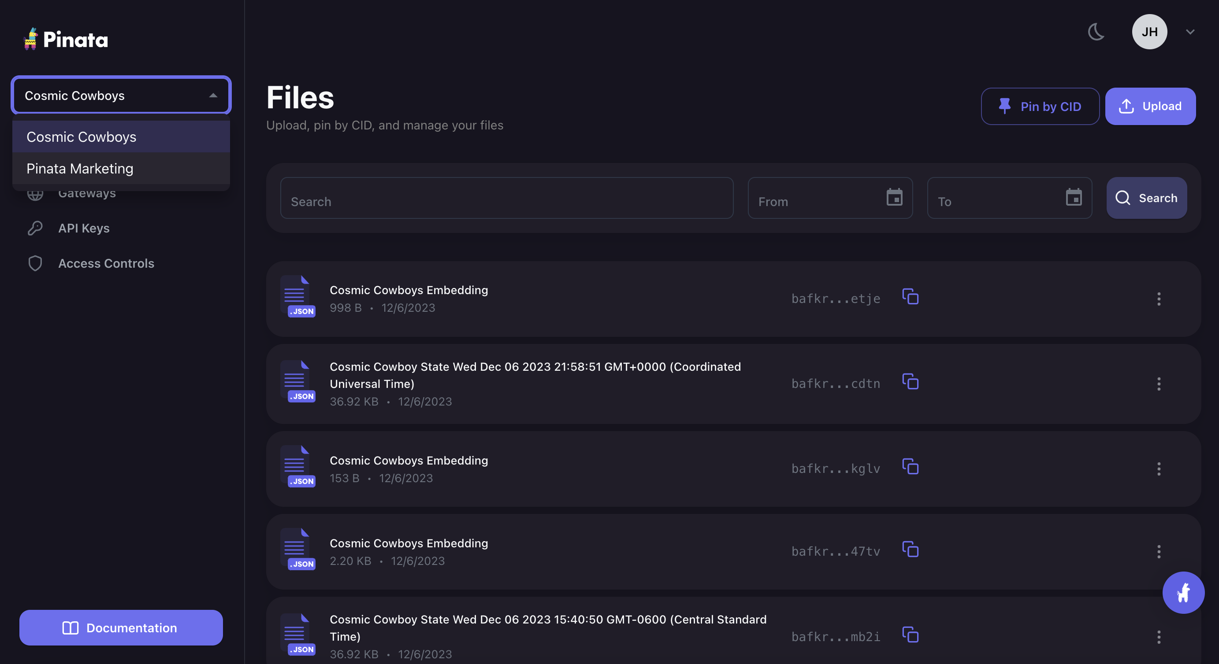Click the API Keys key icon
The width and height of the screenshot is (1219, 664).
(35, 228)
